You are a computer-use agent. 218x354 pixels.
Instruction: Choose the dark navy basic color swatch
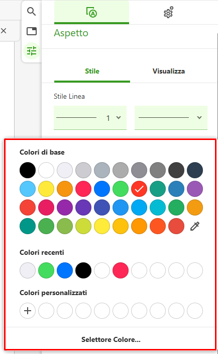pos(195,170)
